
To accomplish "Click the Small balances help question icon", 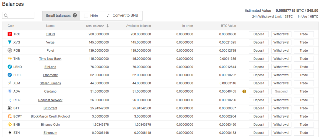I will coord(75,15).
